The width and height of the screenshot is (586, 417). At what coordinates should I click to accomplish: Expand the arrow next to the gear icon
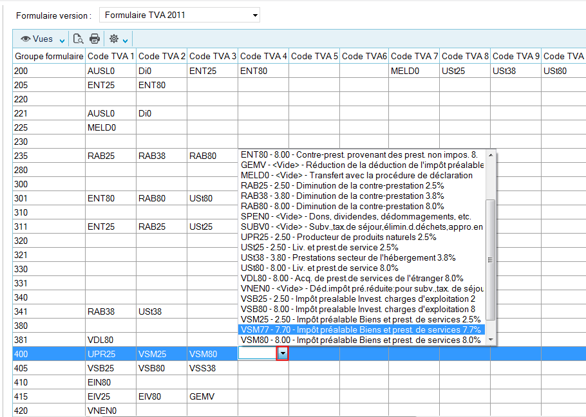coord(126,41)
